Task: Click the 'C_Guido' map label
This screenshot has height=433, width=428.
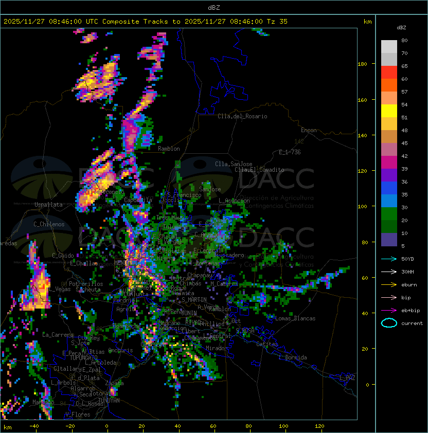Action: pyautogui.click(x=63, y=256)
